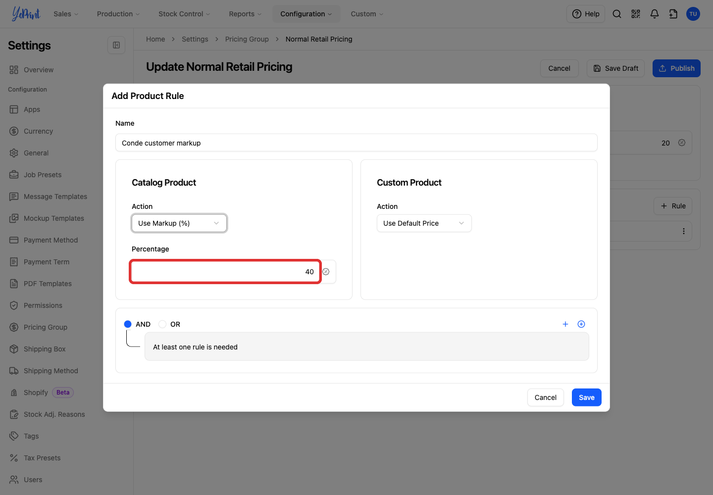
Task: Select the AND radio option
Action: [x=128, y=324]
